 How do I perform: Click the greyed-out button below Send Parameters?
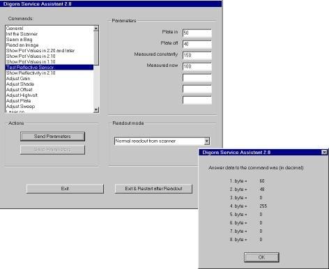(52, 150)
